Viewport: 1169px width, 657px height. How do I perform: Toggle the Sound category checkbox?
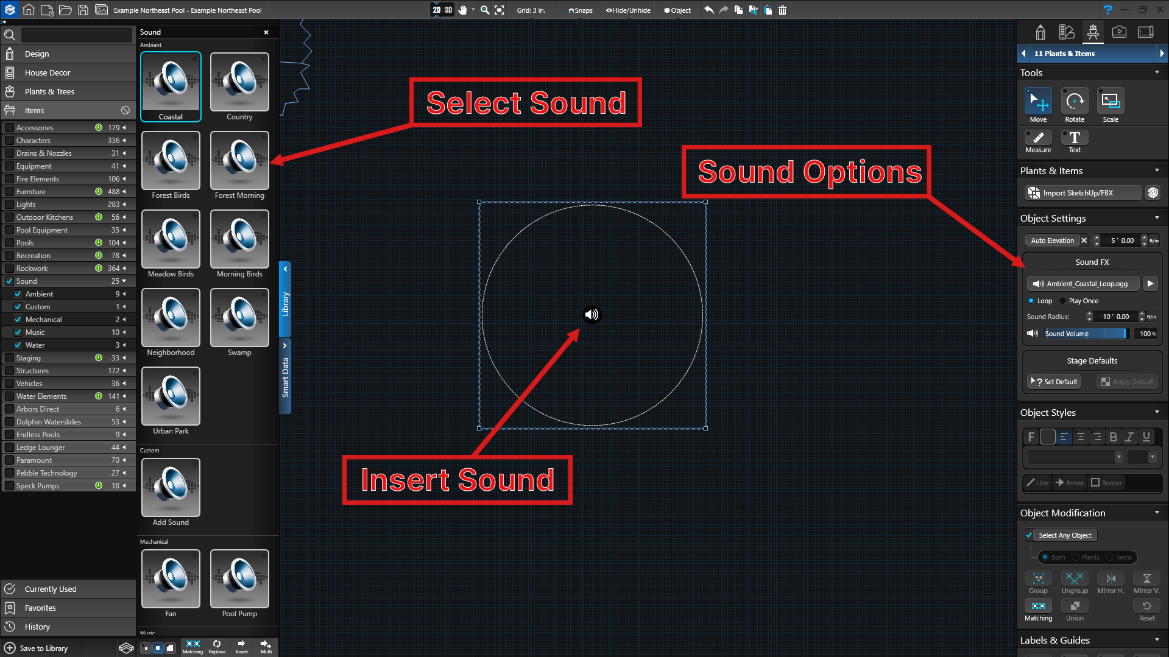pyautogui.click(x=9, y=281)
